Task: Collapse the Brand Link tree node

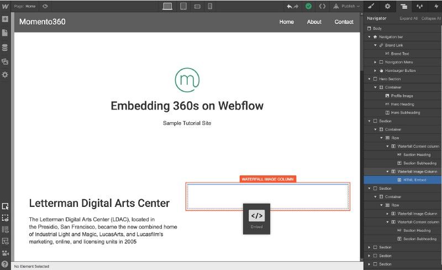Action: click(x=375, y=45)
